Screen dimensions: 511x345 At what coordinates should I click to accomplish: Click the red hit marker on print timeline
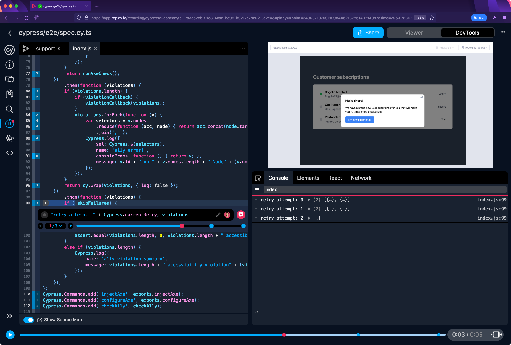coord(182,226)
